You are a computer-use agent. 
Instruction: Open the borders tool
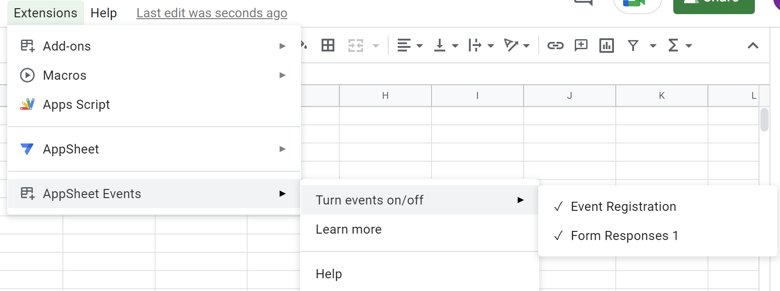click(328, 45)
